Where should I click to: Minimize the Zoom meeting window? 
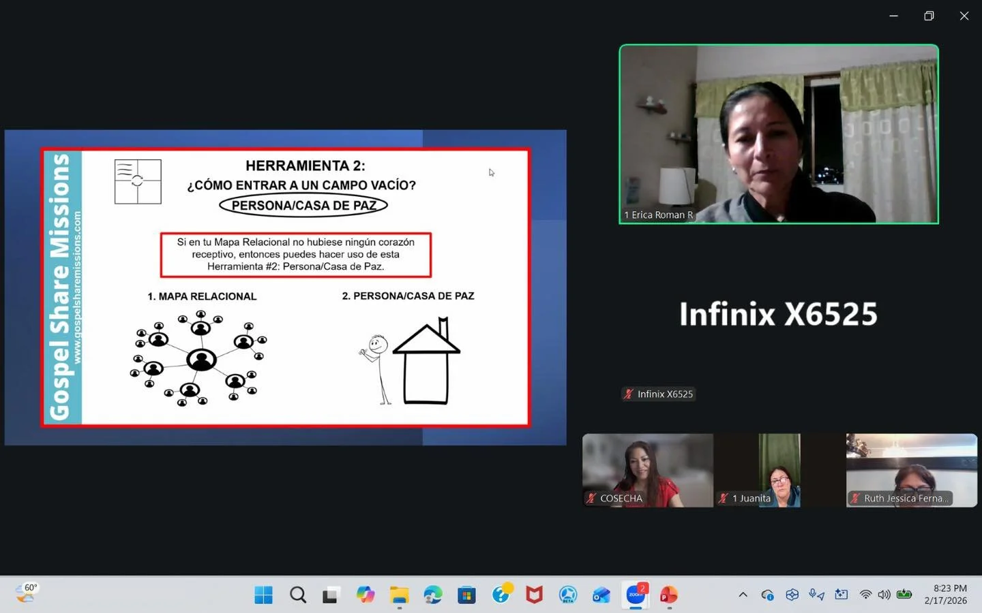point(893,16)
